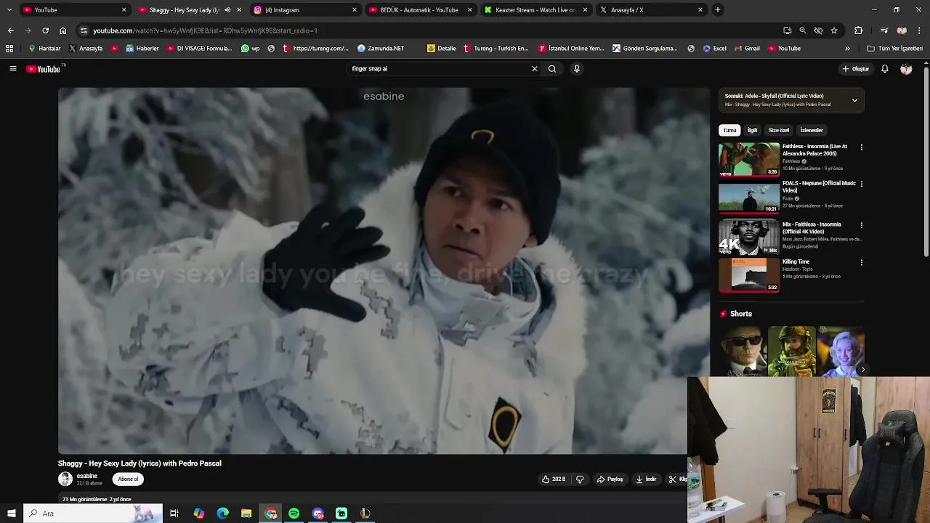Open Task View on the taskbar
Image resolution: width=930 pixels, height=523 pixels.
[x=174, y=514]
